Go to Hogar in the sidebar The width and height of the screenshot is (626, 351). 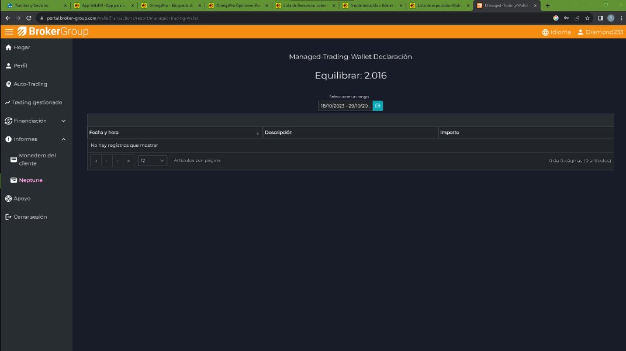tap(22, 47)
